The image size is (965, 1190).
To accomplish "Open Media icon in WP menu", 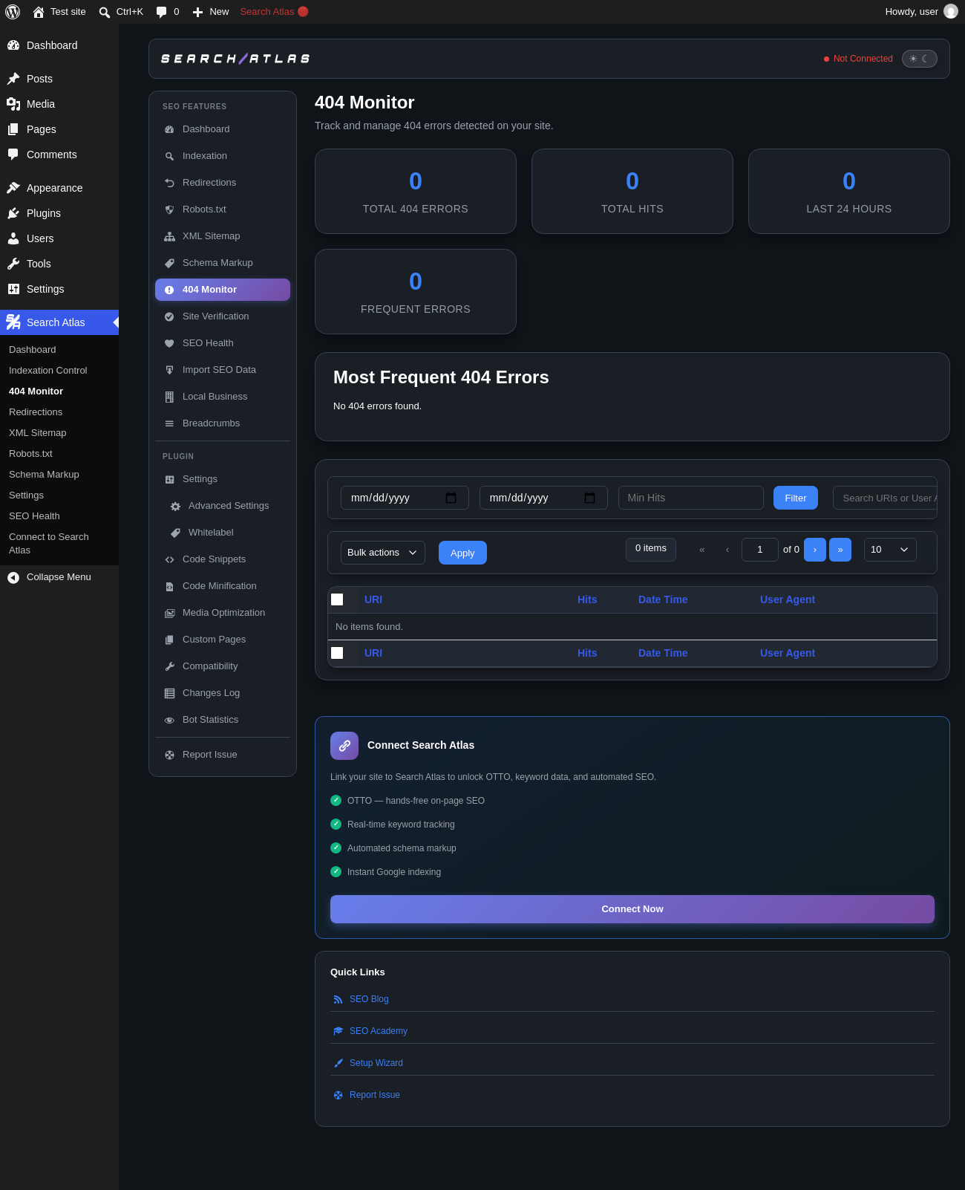I will point(13,104).
